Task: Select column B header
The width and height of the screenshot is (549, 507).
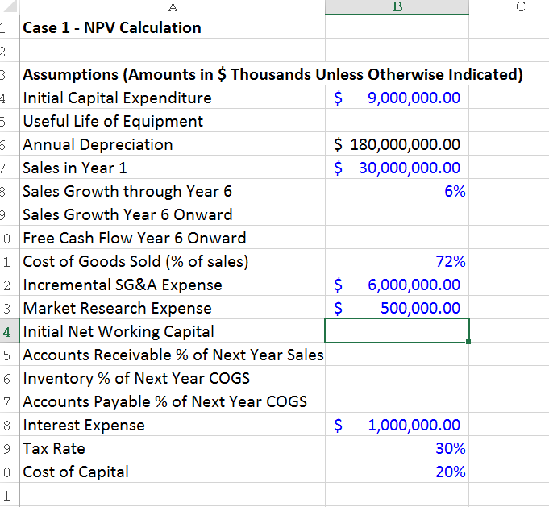Action: click(x=397, y=7)
